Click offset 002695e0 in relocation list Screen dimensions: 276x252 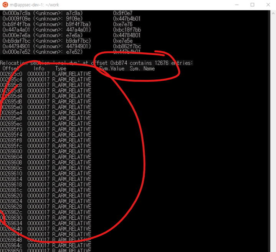click(x=11, y=107)
